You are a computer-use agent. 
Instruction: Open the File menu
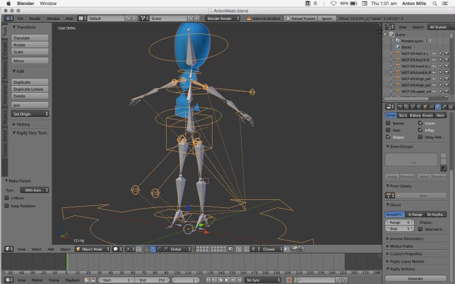tap(20, 18)
